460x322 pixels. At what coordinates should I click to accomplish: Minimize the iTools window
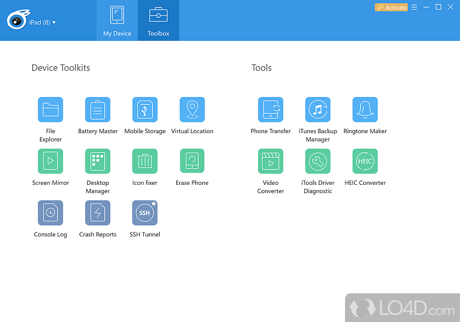426,7
